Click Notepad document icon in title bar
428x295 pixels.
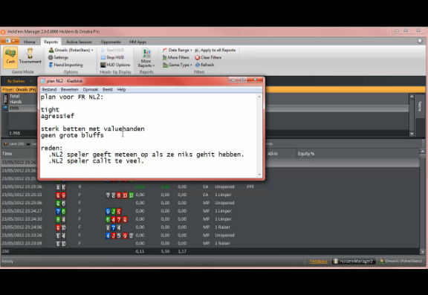pyautogui.click(x=43, y=81)
